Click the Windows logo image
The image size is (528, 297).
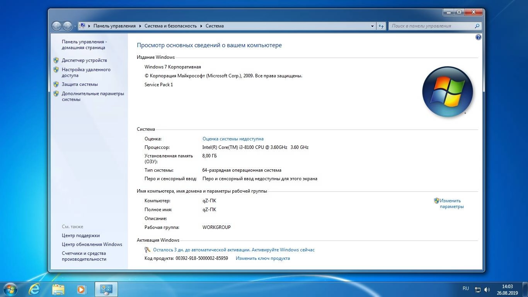448,92
